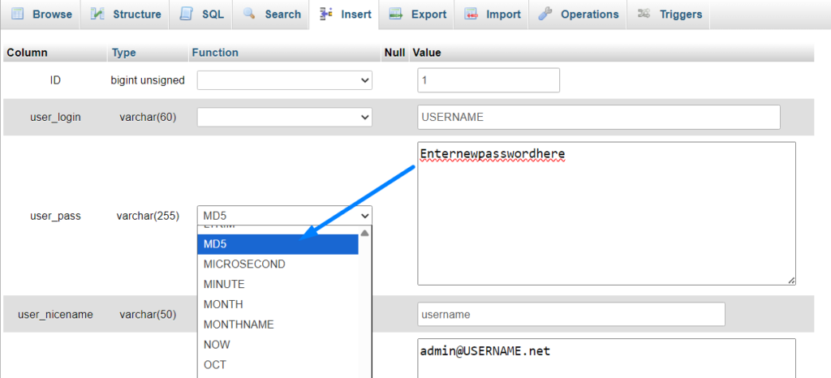The image size is (831, 378).
Task: Open the SQL tab
Action: (x=201, y=15)
